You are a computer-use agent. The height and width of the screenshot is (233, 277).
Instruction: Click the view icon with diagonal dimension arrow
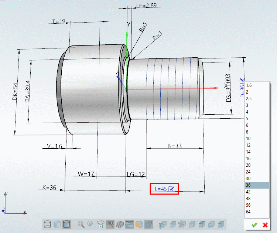(x=182, y=224)
